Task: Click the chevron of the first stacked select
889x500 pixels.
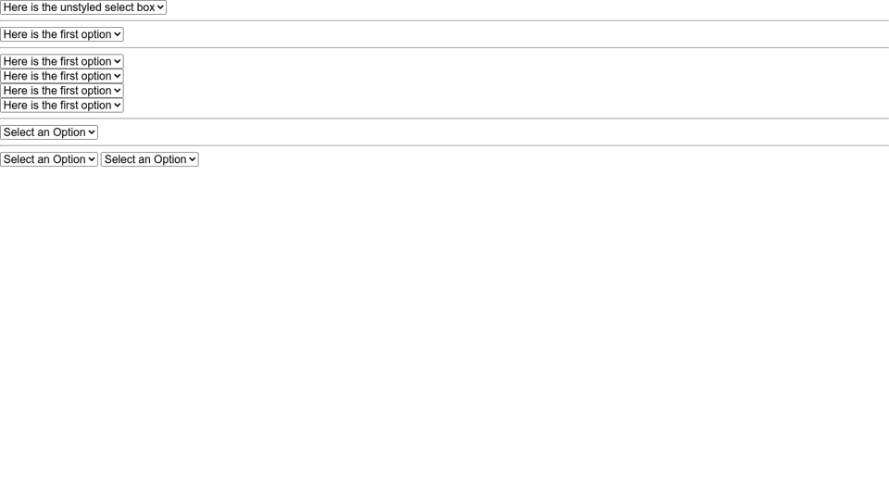Action: (118, 61)
